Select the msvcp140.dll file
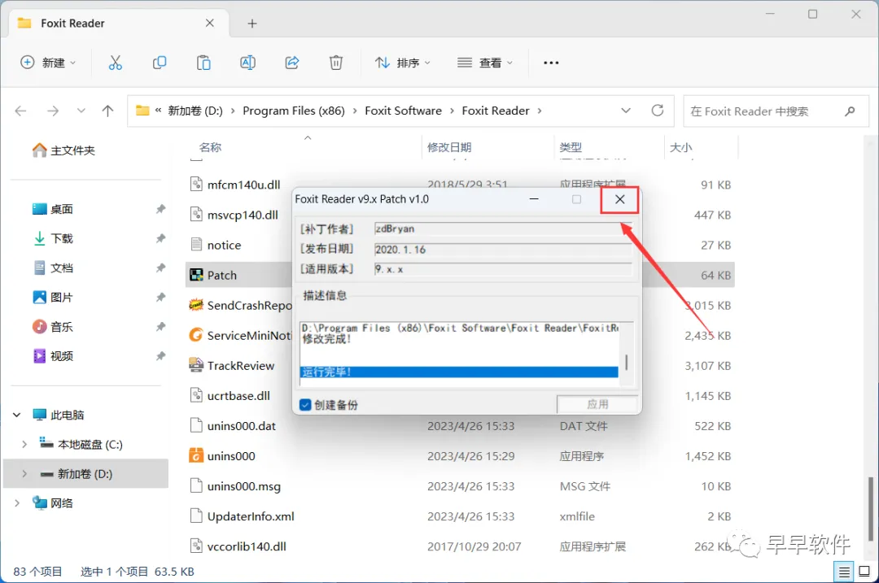The width and height of the screenshot is (879, 583). click(x=243, y=215)
